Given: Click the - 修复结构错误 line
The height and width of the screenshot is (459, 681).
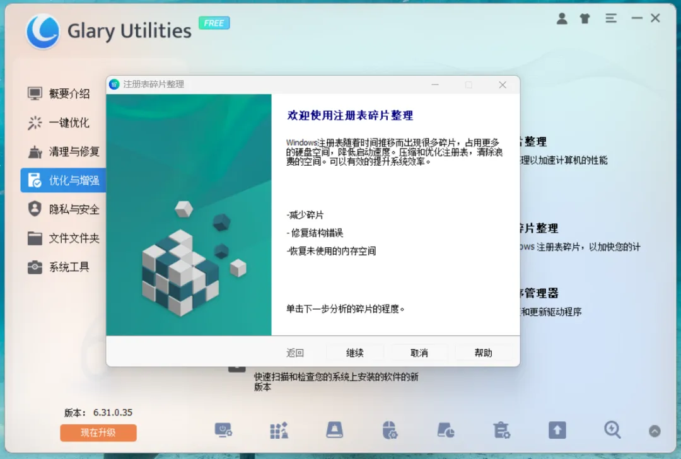Looking at the screenshot, I should click(x=315, y=233).
